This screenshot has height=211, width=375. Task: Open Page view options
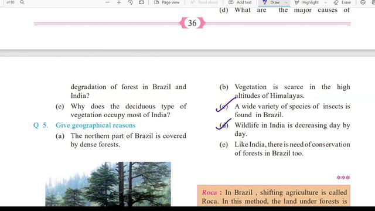pos(166,2)
